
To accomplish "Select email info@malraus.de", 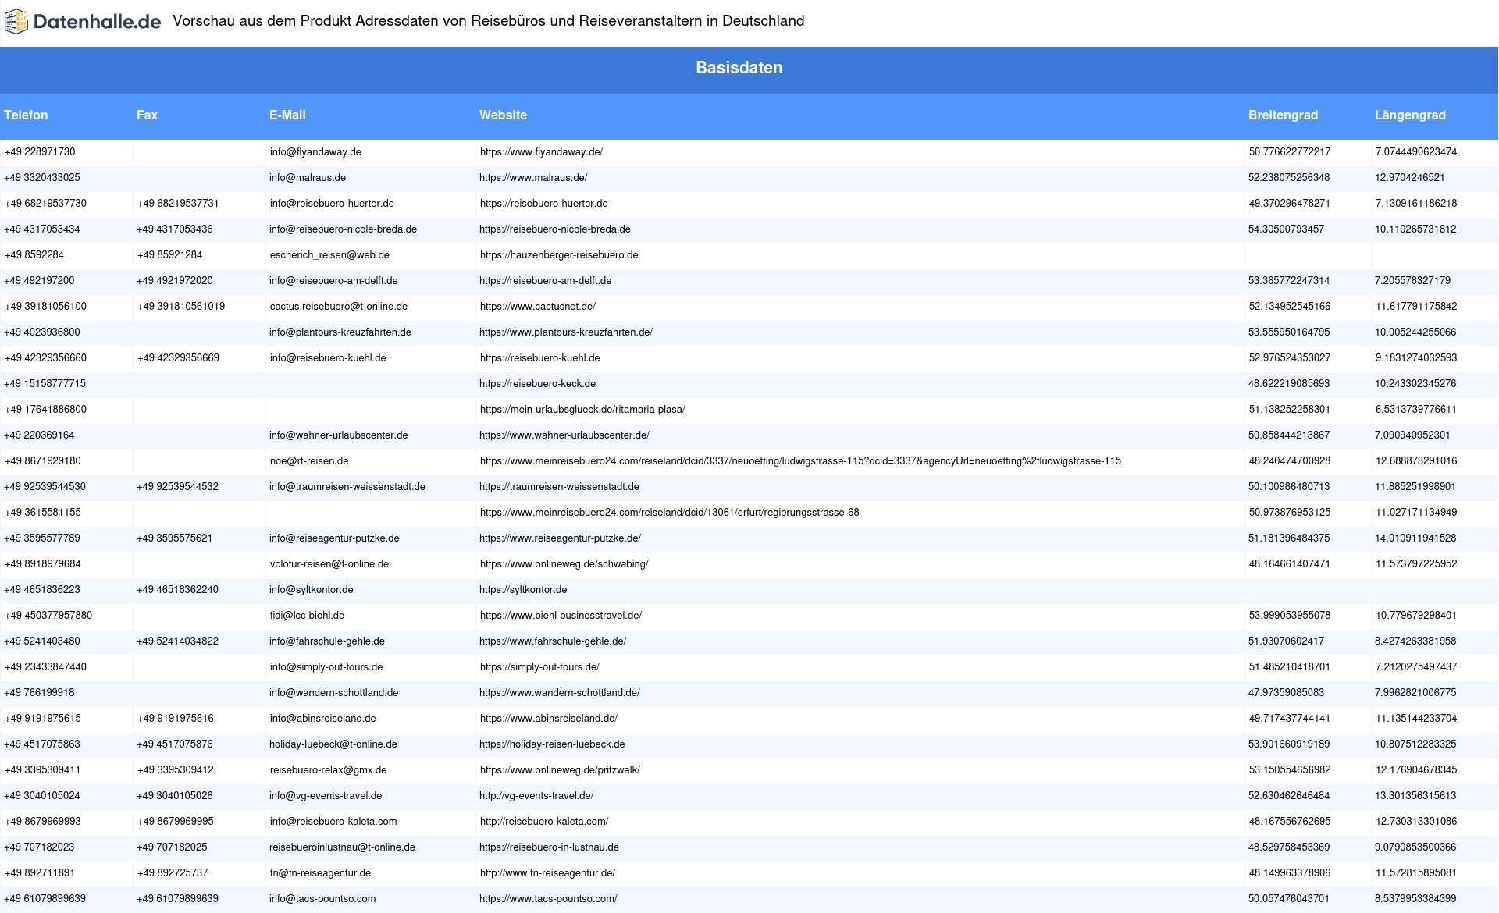I will 308,178.
